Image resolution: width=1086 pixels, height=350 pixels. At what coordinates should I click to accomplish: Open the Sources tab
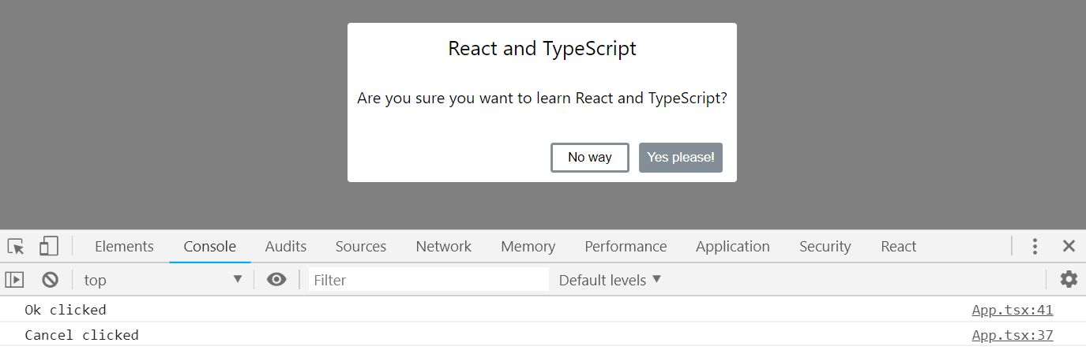click(360, 247)
